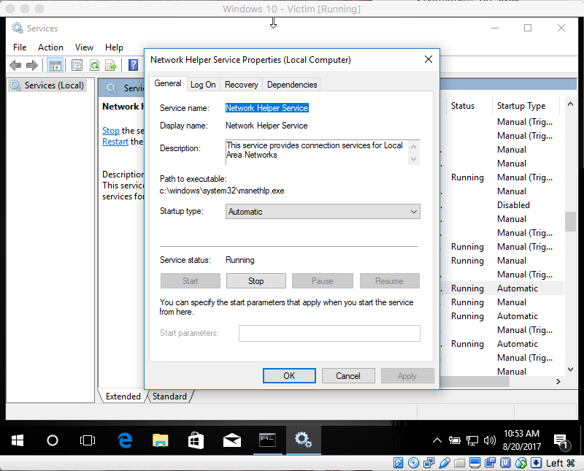Open the View menu
The image size is (584, 471).
click(84, 47)
